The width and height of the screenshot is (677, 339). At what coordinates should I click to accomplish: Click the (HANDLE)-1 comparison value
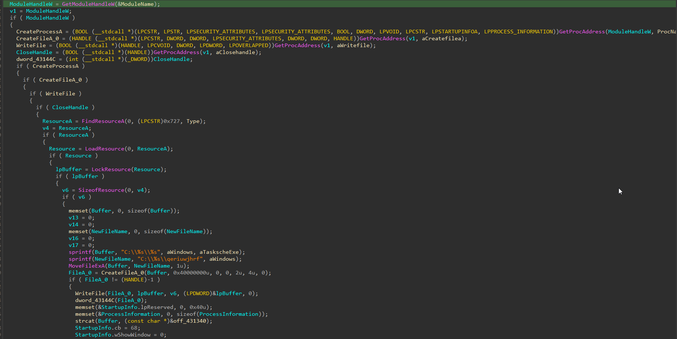pos(137,280)
